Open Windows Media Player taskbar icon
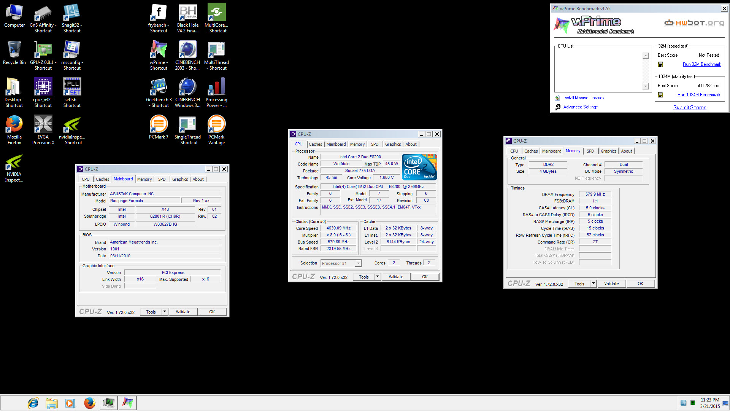The width and height of the screenshot is (730, 411). click(x=70, y=403)
